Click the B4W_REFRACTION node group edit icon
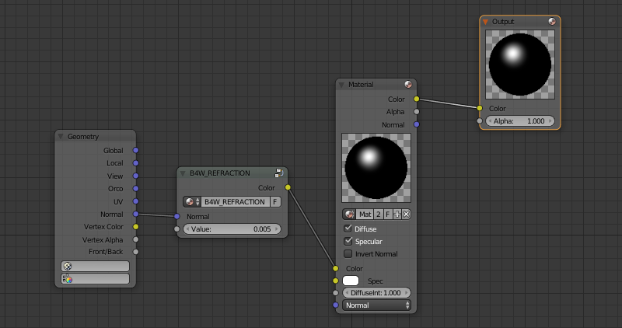 pyautogui.click(x=278, y=173)
